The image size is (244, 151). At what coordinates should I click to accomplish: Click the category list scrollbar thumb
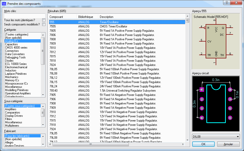click(43, 51)
